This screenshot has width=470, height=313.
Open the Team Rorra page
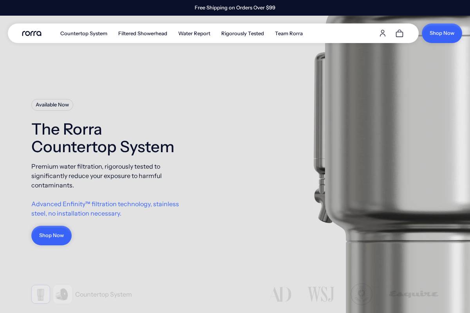click(x=289, y=33)
